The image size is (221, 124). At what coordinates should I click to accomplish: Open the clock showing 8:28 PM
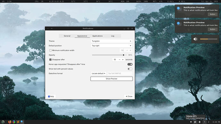pos(216,122)
